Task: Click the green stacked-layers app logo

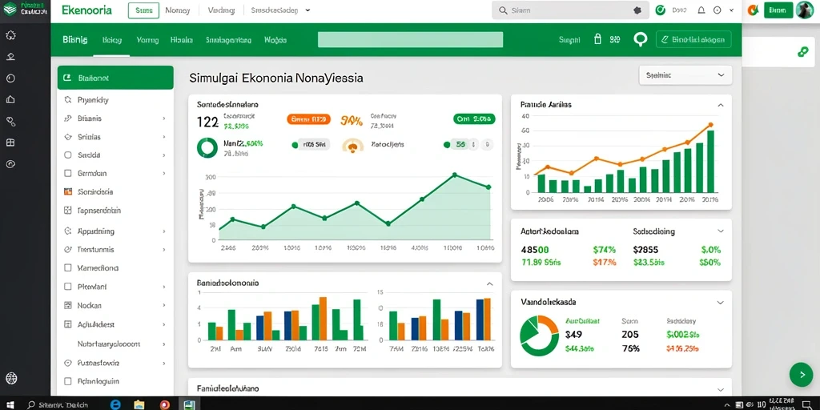Action: pos(10,9)
